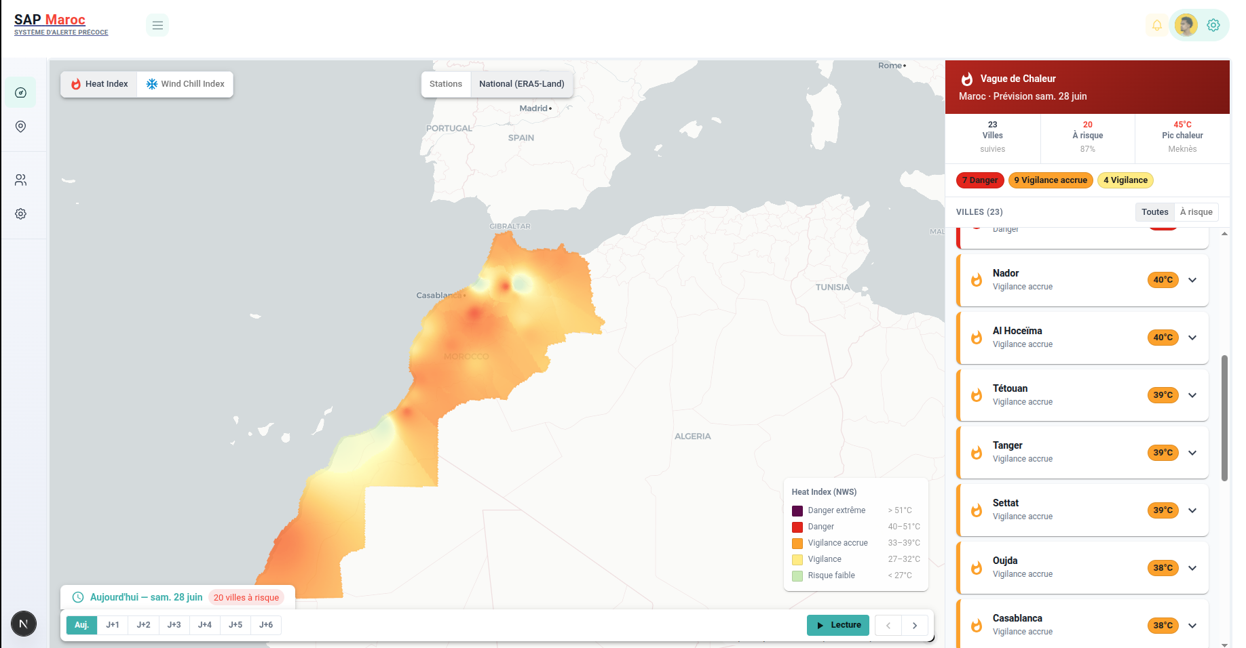Click the Casablanca flame icon
Screen dimensions: 1246x648
tap(977, 626)
